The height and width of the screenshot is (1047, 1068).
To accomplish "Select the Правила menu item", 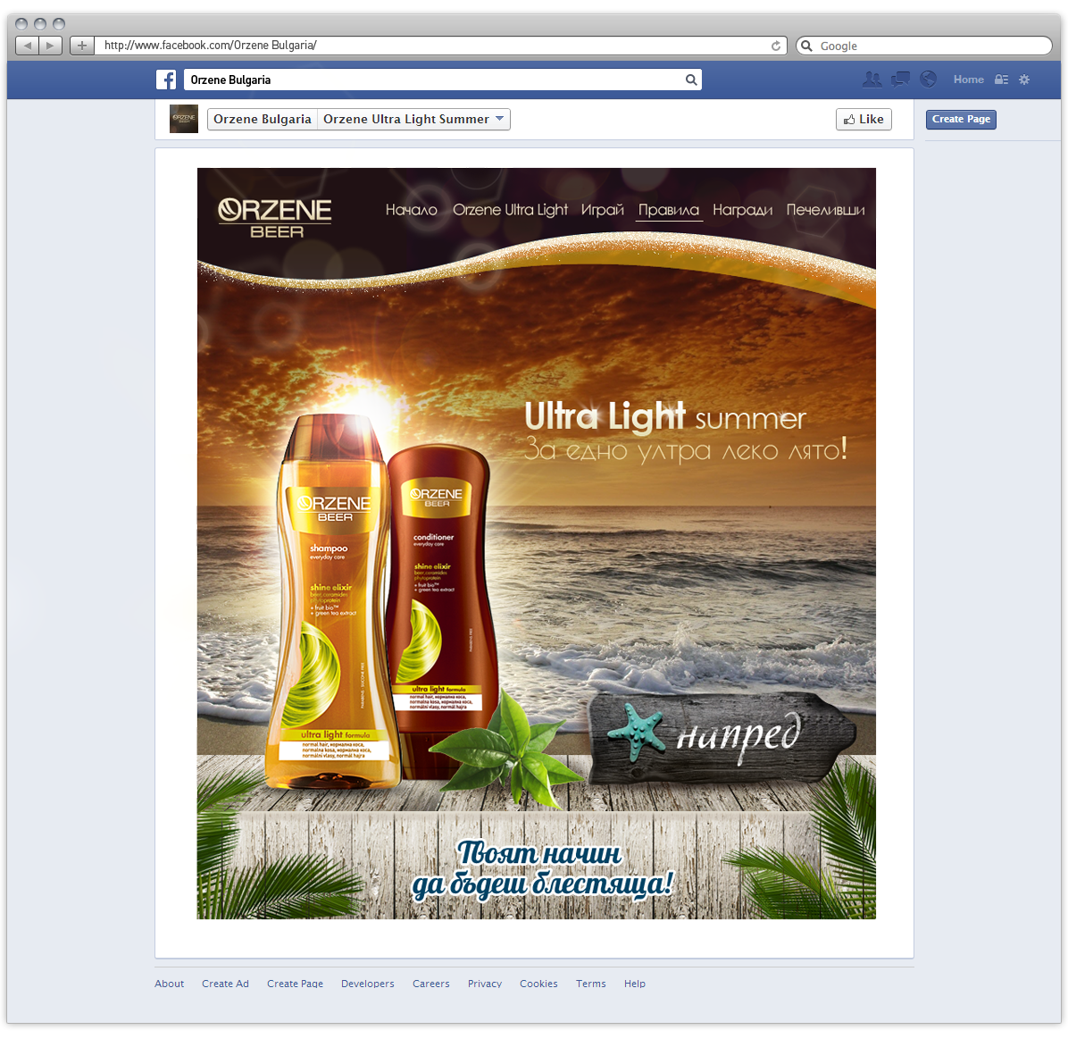I will (x=669, y=210).
